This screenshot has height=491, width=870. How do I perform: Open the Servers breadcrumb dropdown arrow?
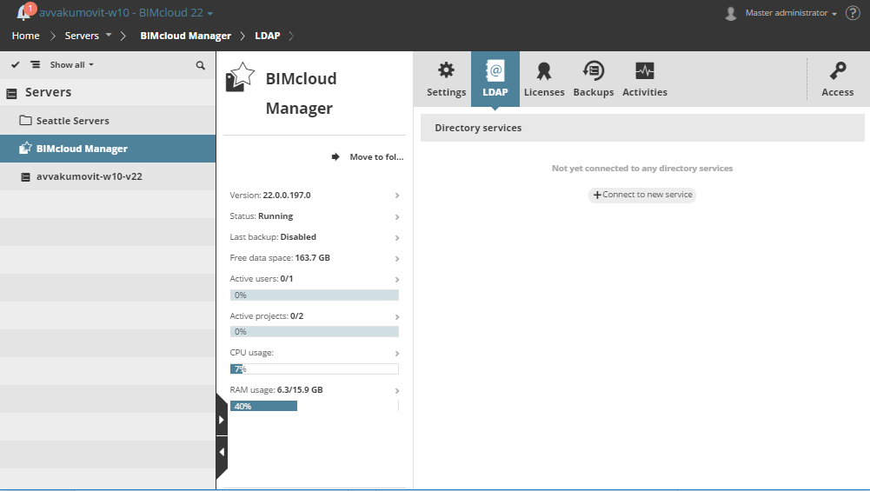click(x=109, y=35)
